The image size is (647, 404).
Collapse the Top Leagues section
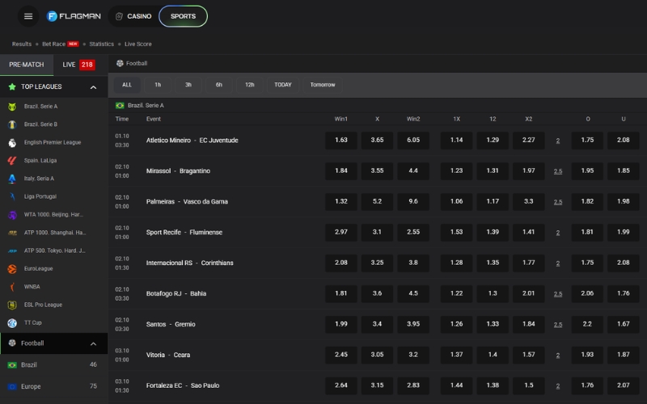pos(93,87)
